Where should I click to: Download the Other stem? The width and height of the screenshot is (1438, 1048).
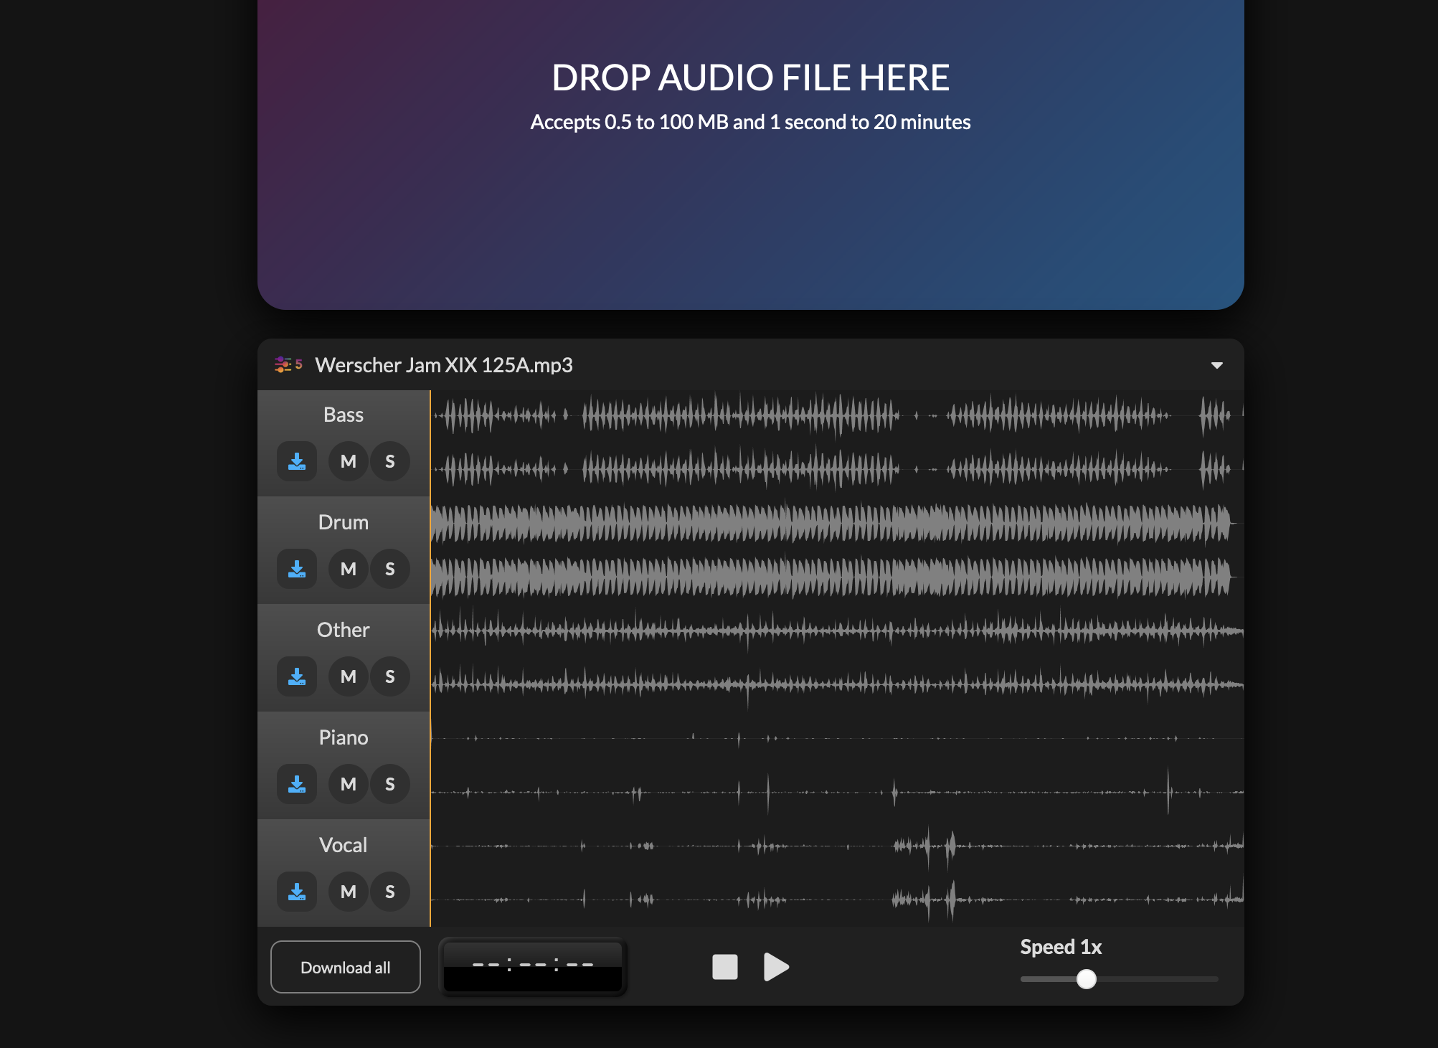coord(297,676)
